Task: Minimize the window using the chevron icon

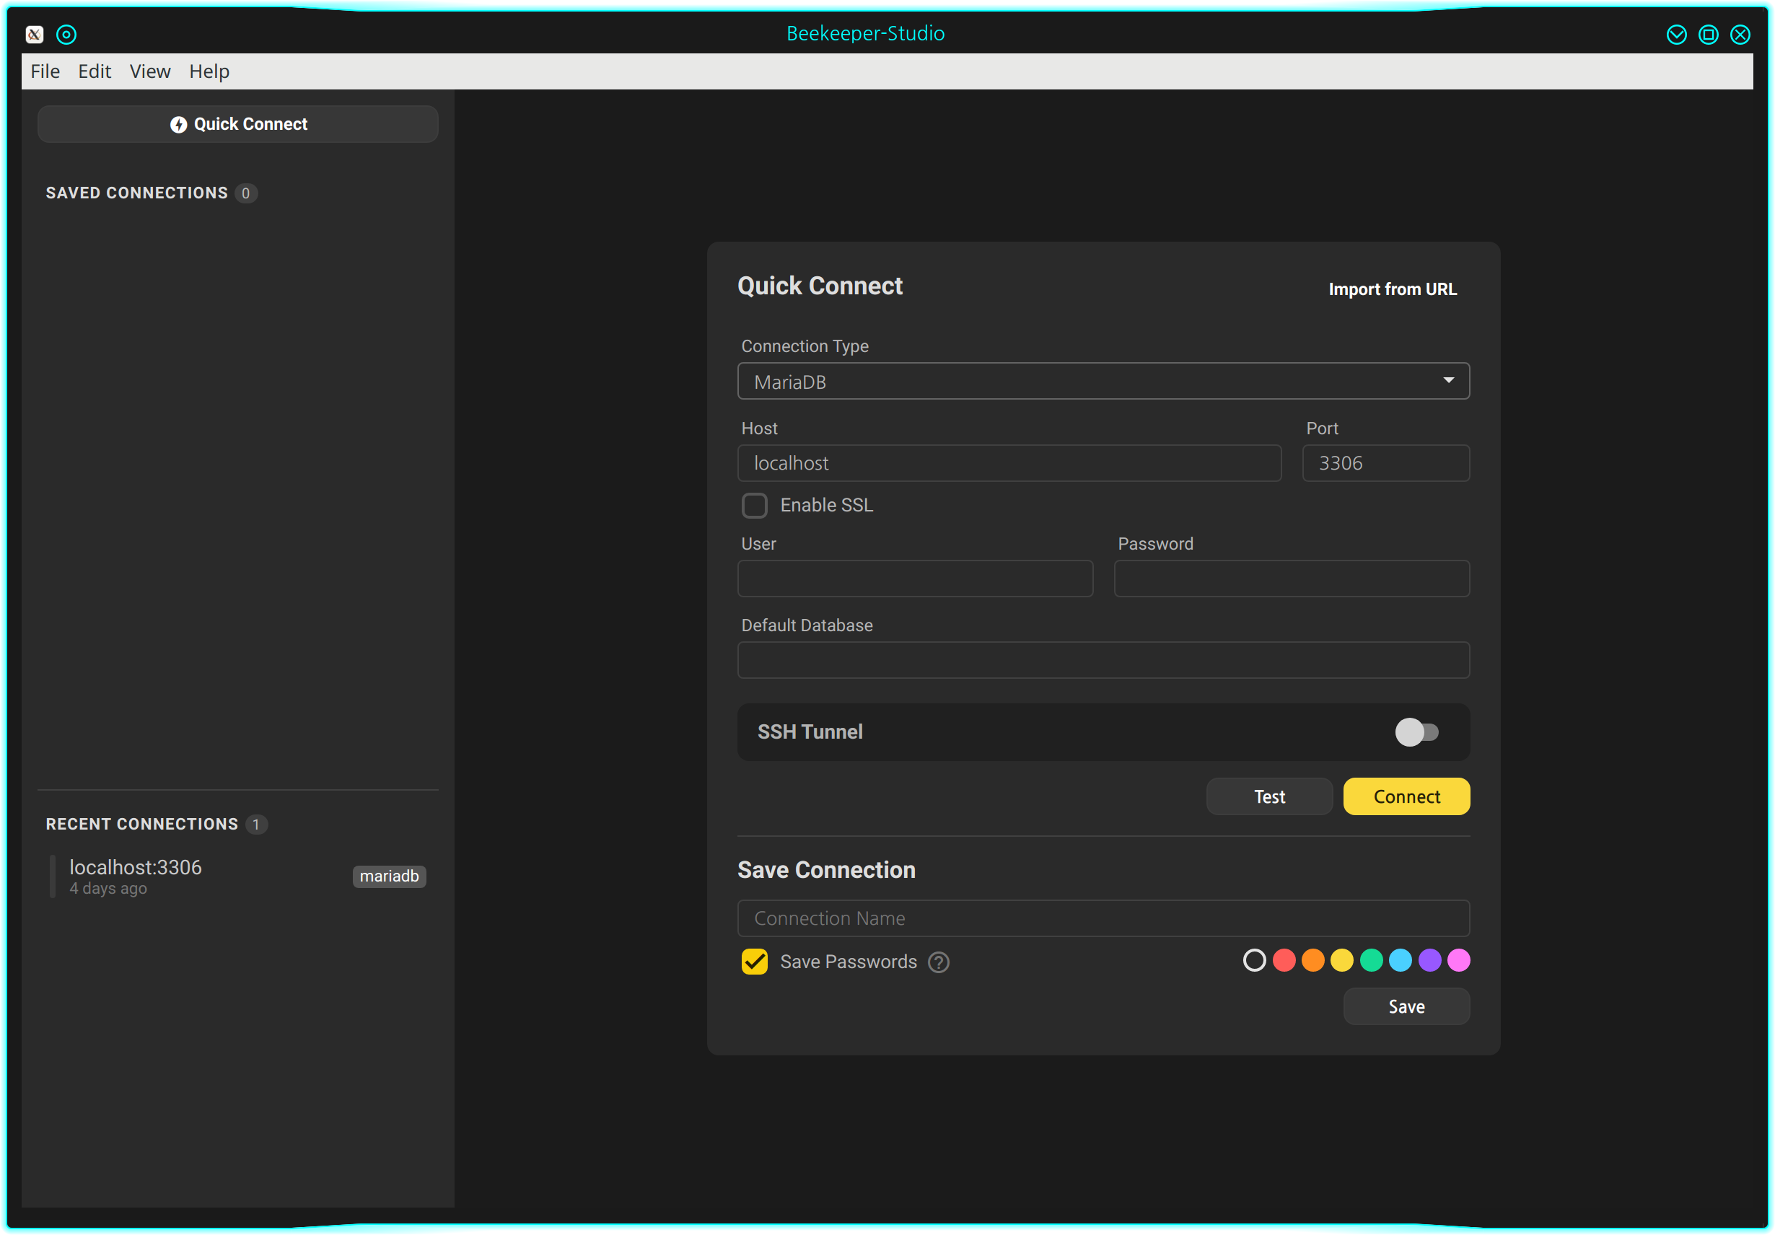Action: point(1676,34)
